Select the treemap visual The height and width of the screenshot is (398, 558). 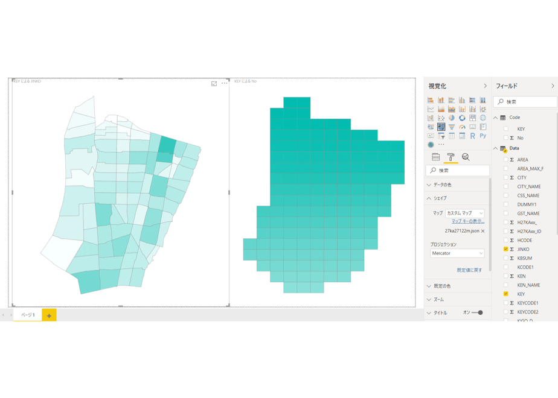pyautogui.click(x=473, y=118)
